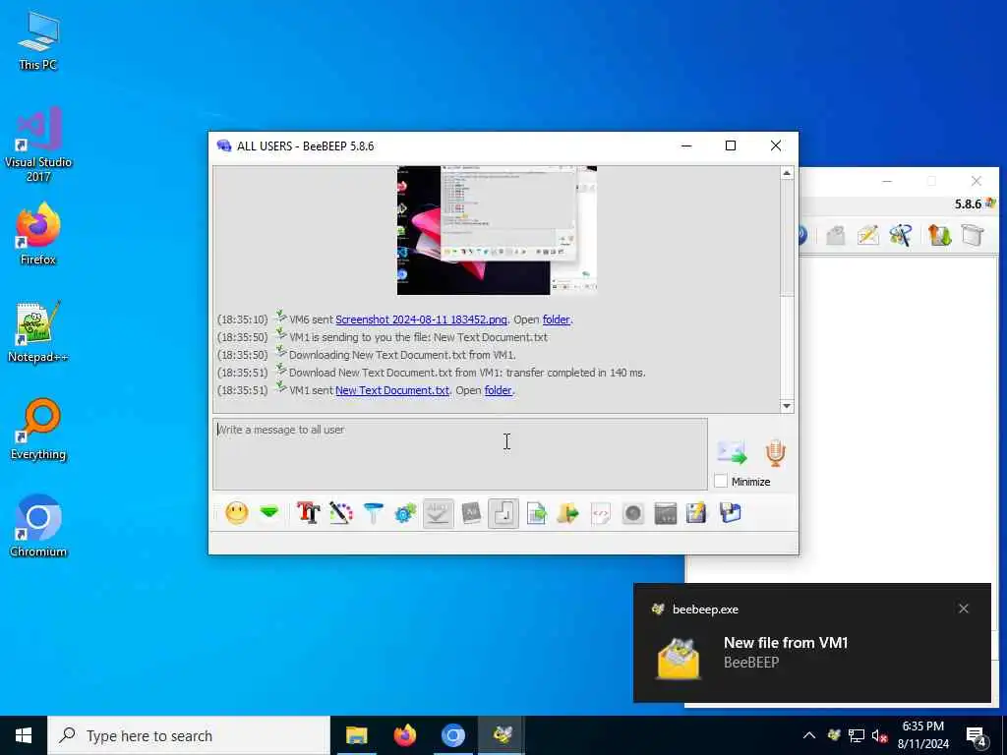This screenshot has height=755, width=1007.
Task: Open the emoticons smiley picker
Action: coord(237,513)
